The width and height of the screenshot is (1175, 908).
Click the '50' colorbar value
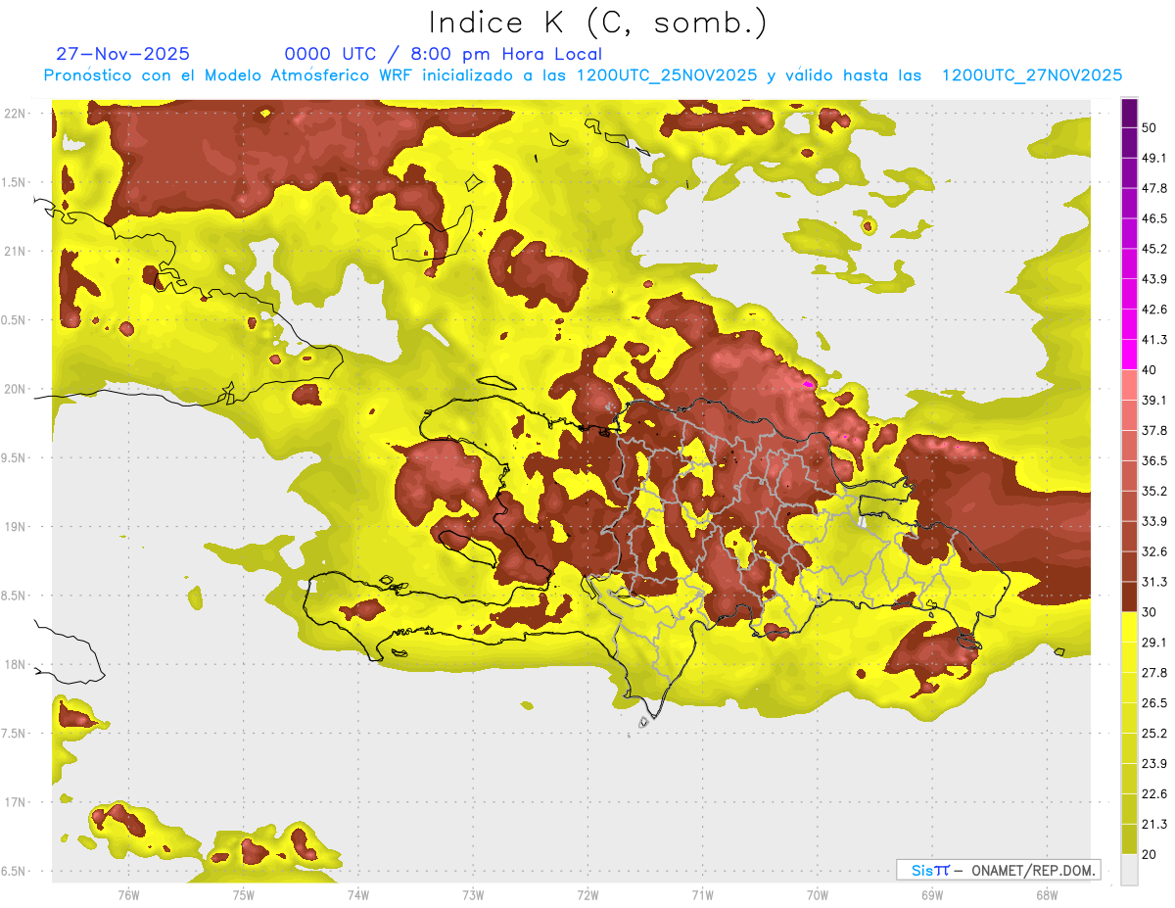1150,127
